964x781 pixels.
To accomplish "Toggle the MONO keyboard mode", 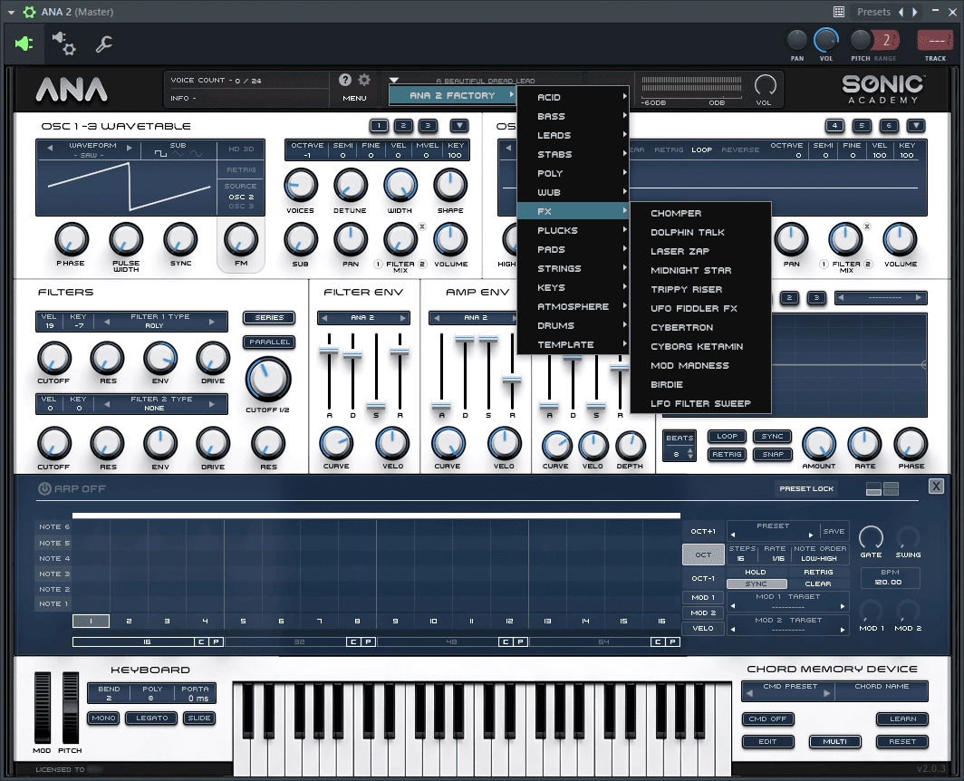I will point(103,718).
